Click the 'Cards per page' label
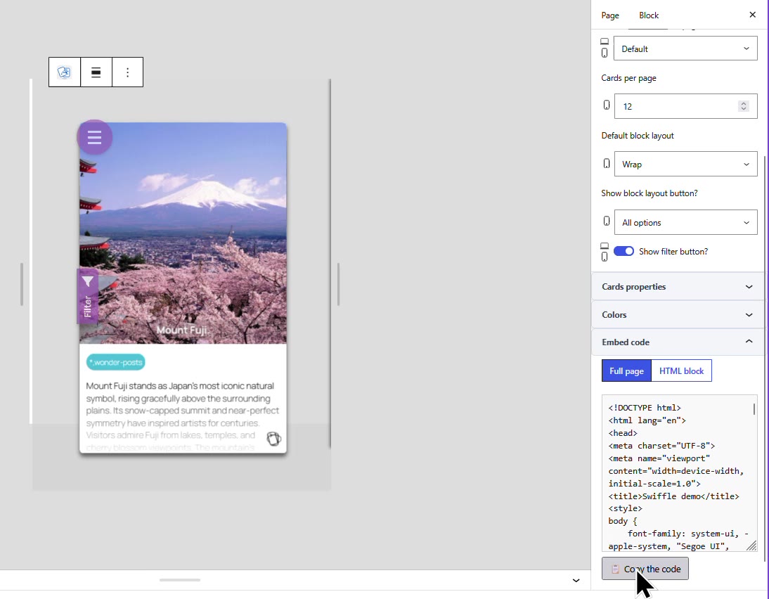This screenshot has height=599, width=769. (x=628, y=78)
